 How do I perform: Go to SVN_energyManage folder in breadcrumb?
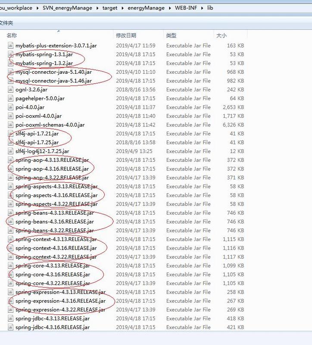click(67, 8)
